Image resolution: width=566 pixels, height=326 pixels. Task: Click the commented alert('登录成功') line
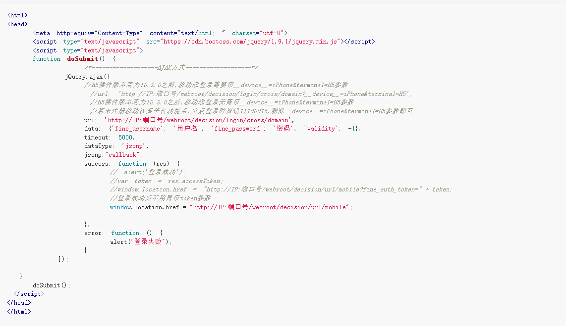coord(148,172)
